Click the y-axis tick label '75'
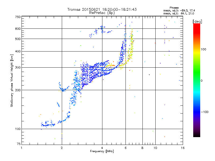 tap(19, 144)
